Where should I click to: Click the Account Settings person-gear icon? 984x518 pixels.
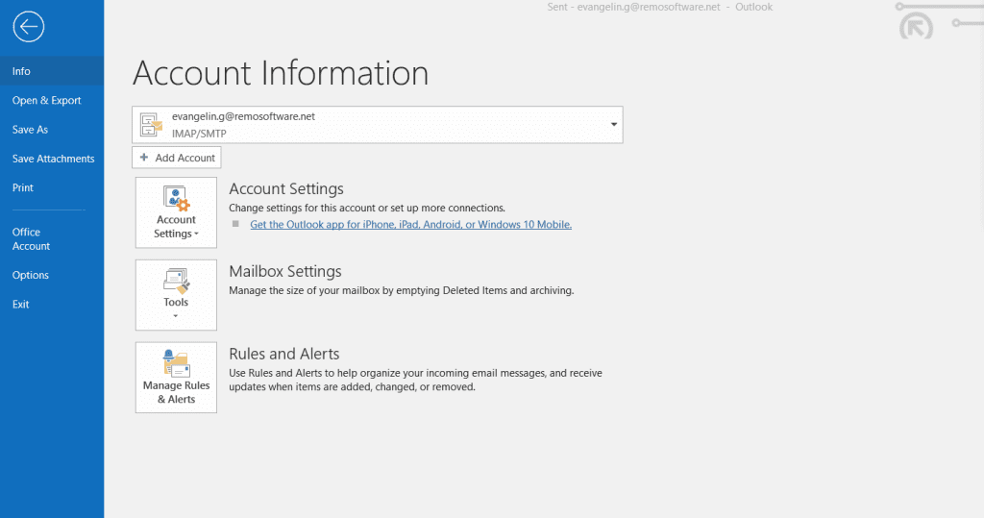pyautogui.click(x=177, y=198)
